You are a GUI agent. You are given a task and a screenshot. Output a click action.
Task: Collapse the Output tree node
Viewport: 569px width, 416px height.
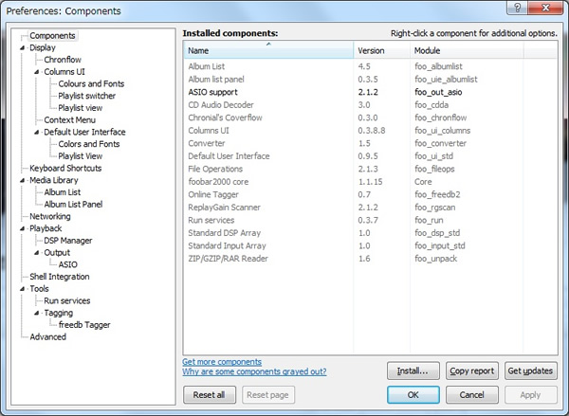pos(37,253)
